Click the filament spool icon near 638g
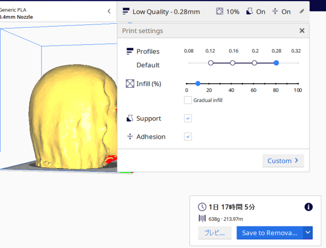326x248 pixels. [x=202, y=219]
